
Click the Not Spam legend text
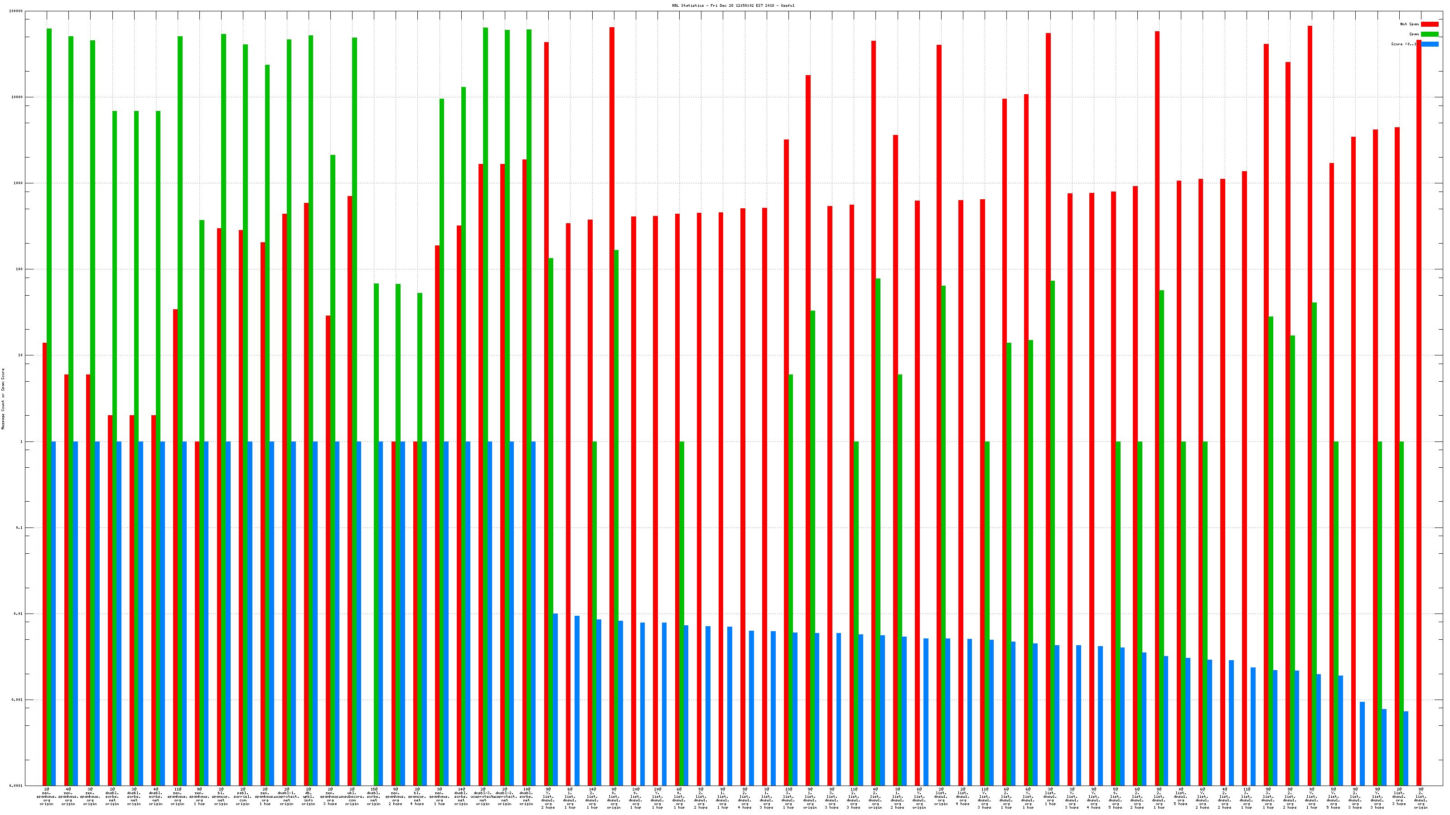pos(1410,24)
